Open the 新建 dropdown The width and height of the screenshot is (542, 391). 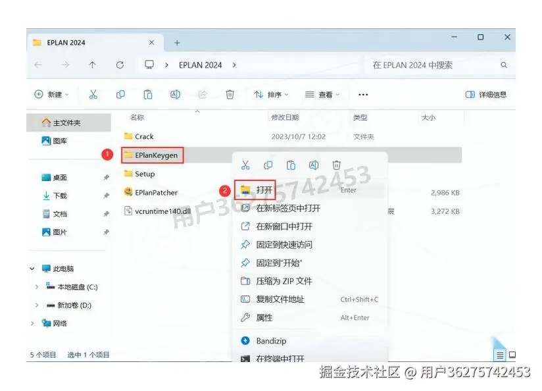point(52,95)
